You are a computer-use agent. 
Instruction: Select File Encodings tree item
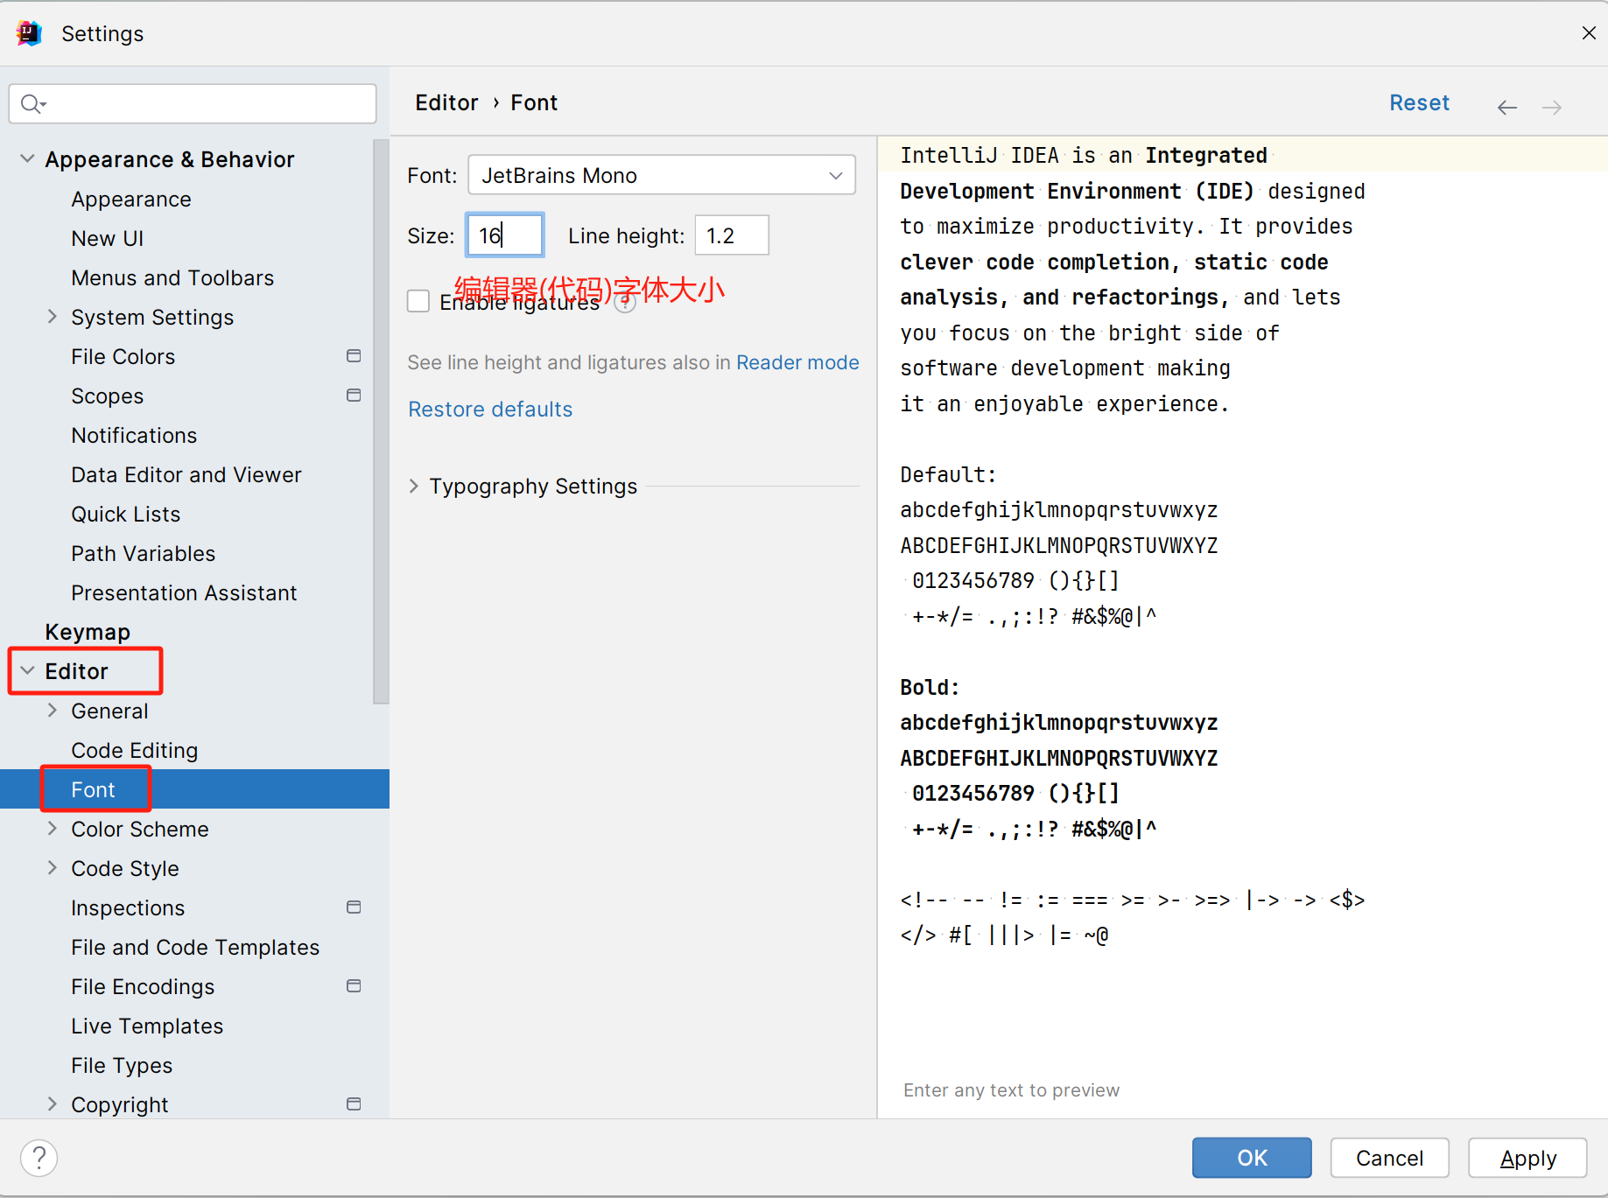pos(143,987)
